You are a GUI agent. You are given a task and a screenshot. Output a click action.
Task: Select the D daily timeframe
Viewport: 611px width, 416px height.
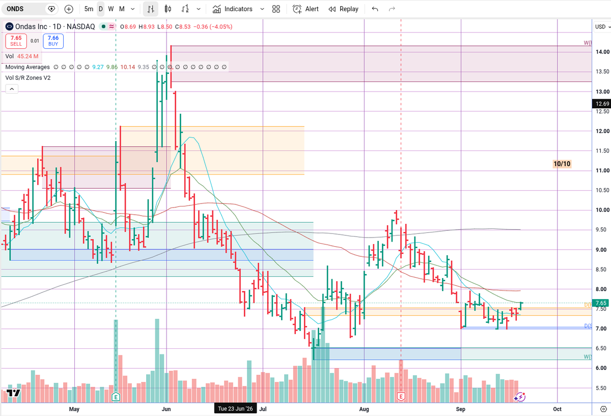(x=101, y=9)
